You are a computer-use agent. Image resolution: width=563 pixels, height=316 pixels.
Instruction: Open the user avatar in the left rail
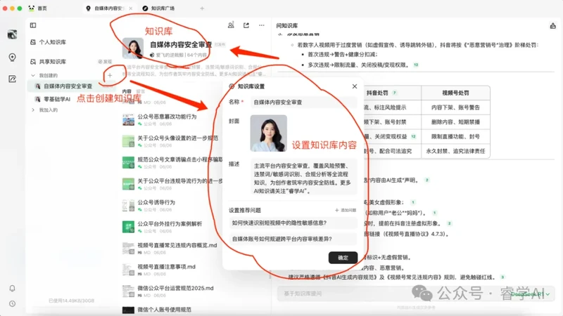coord(12,34)
